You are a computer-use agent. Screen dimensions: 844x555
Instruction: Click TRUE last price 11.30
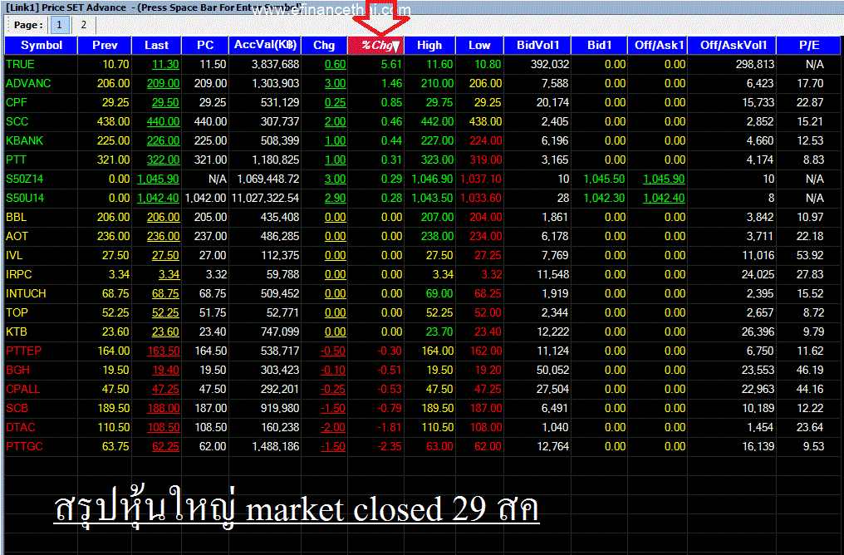[x=165, y=65]
